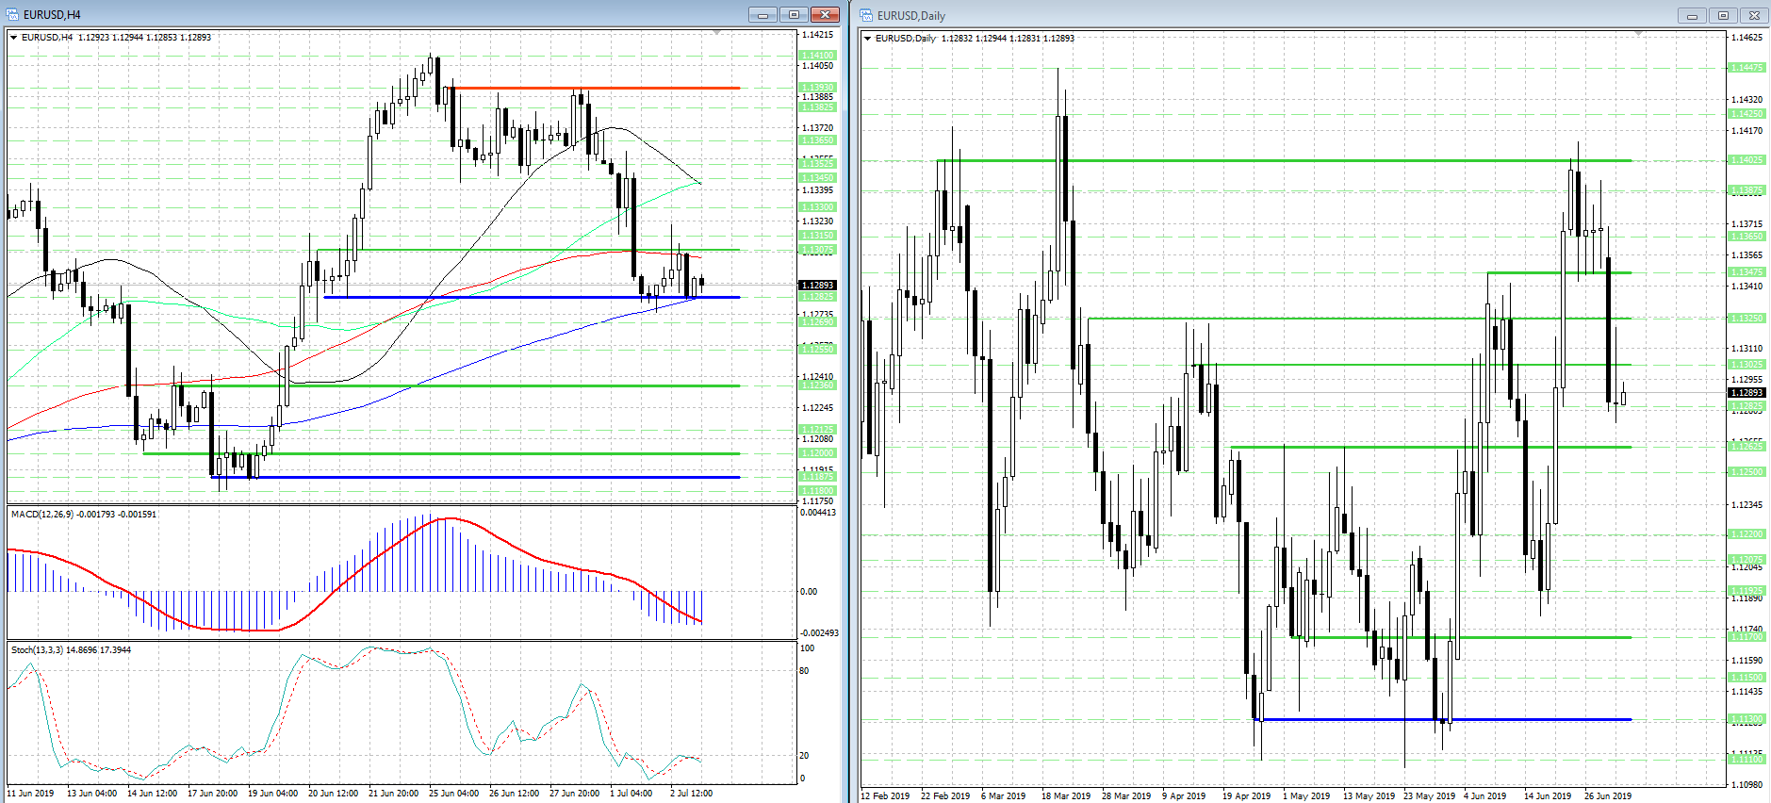Click the green 1.11700 level label on Daily scale
This screenshot has height=803, width=1771.
point(1746,637)
